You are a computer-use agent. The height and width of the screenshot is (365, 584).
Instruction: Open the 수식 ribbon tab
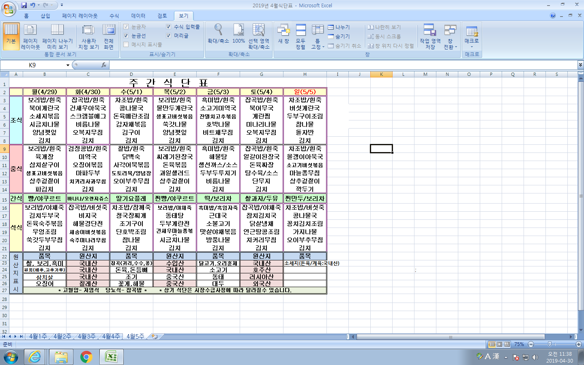(114, 16)
